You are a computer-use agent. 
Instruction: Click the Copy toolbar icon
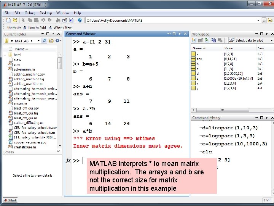click(x=30, y=20)
